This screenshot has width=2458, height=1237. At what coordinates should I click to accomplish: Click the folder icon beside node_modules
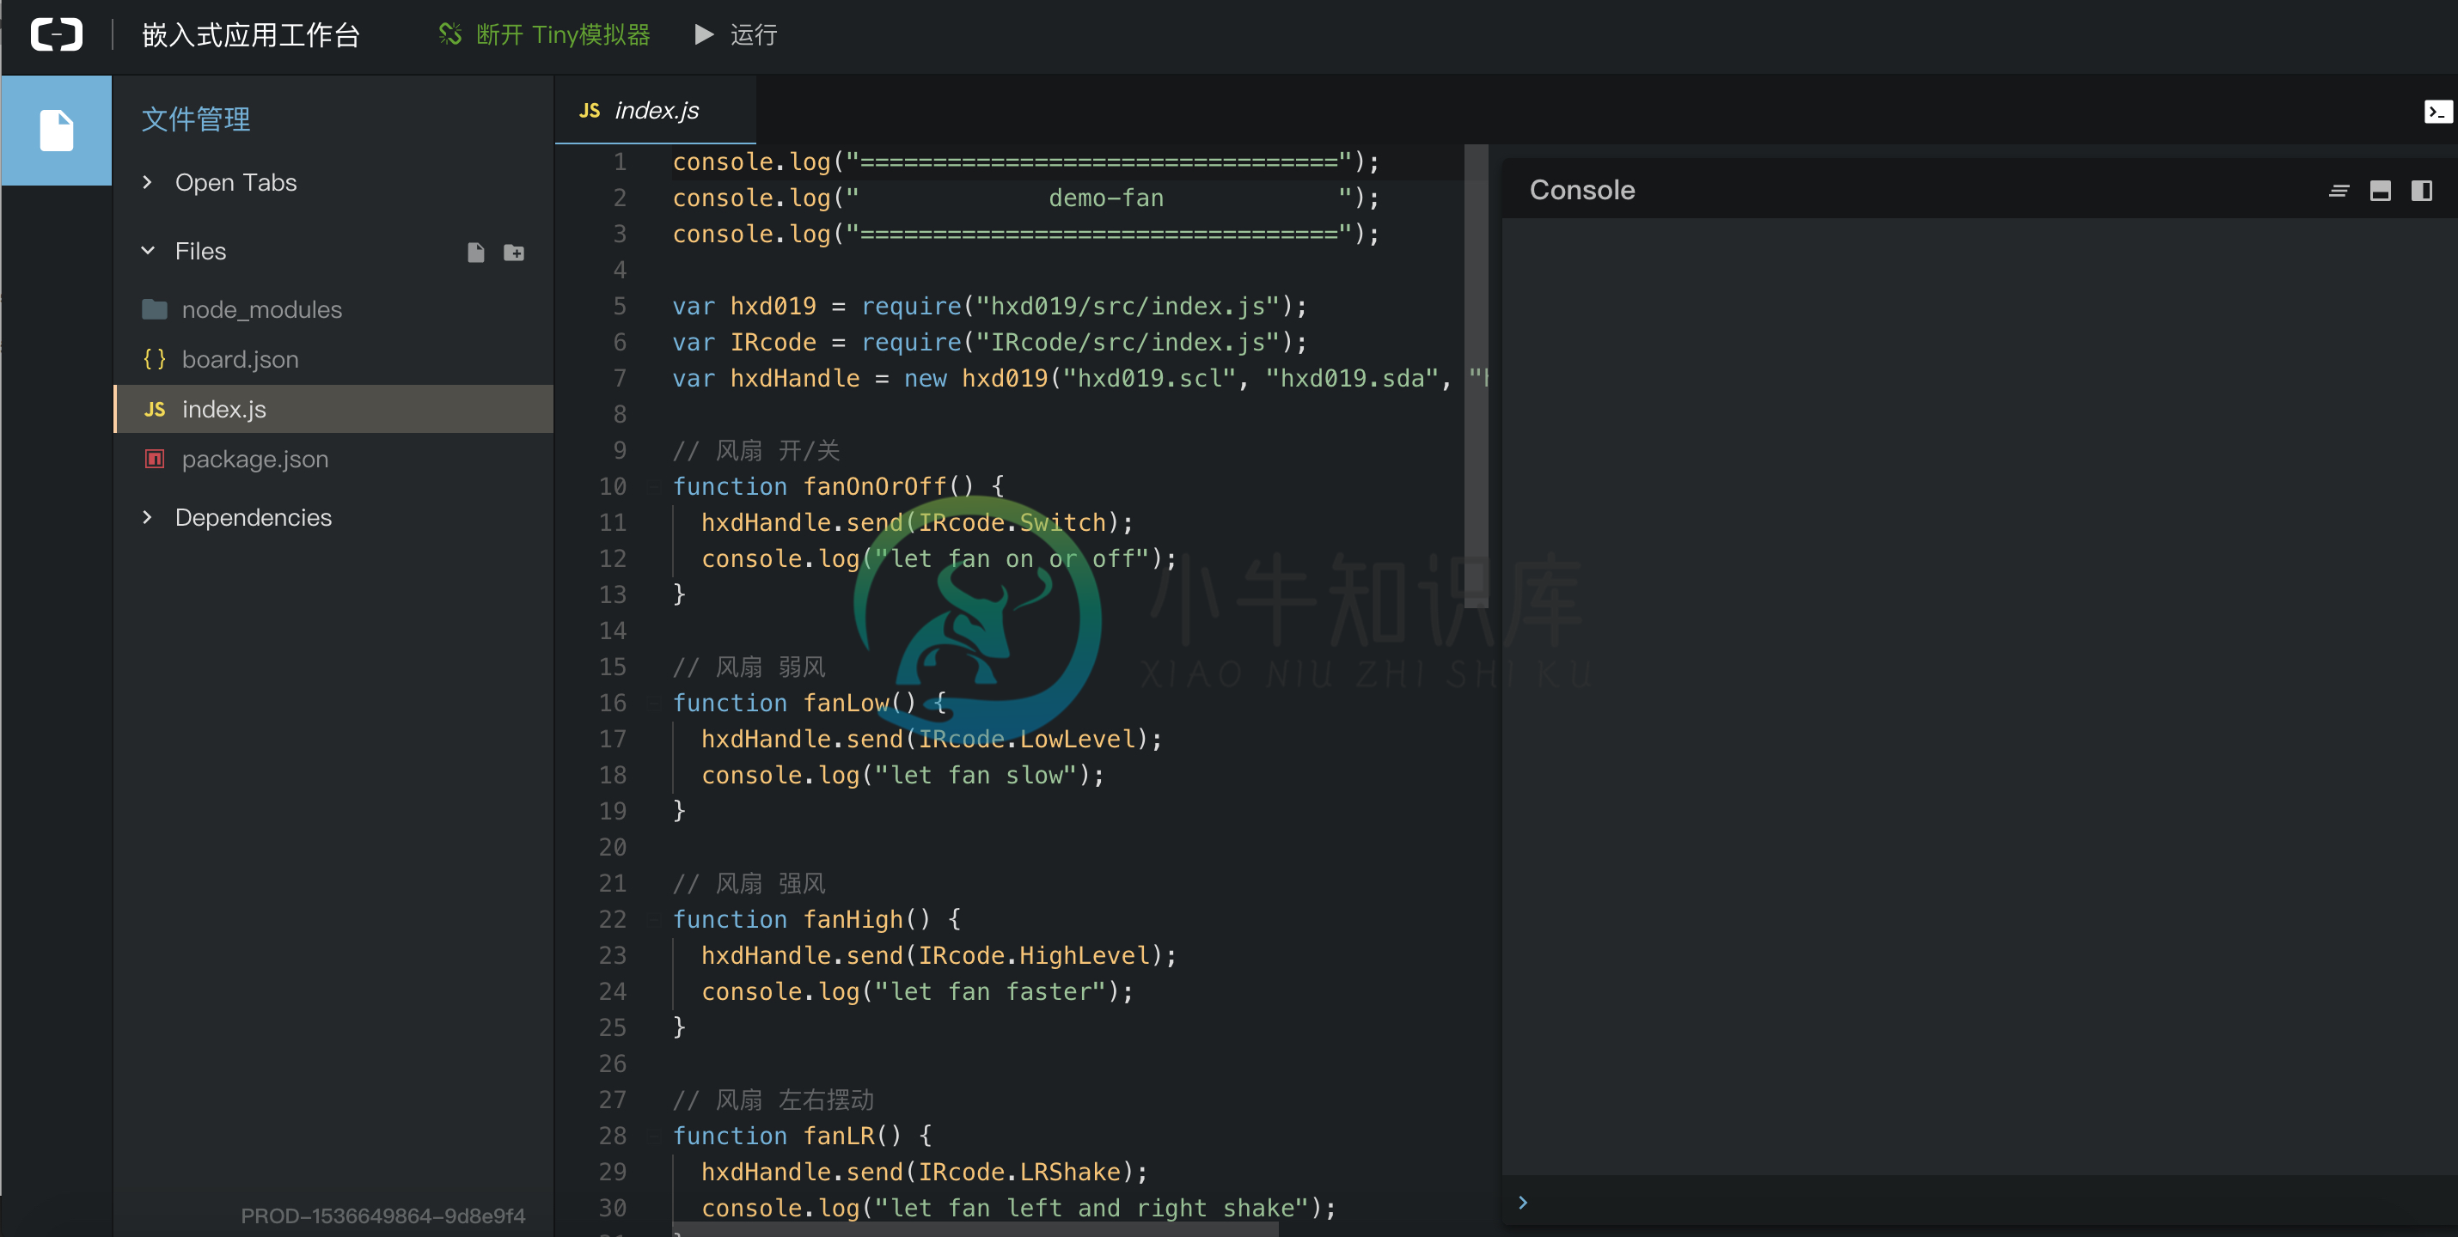point(155,309)
